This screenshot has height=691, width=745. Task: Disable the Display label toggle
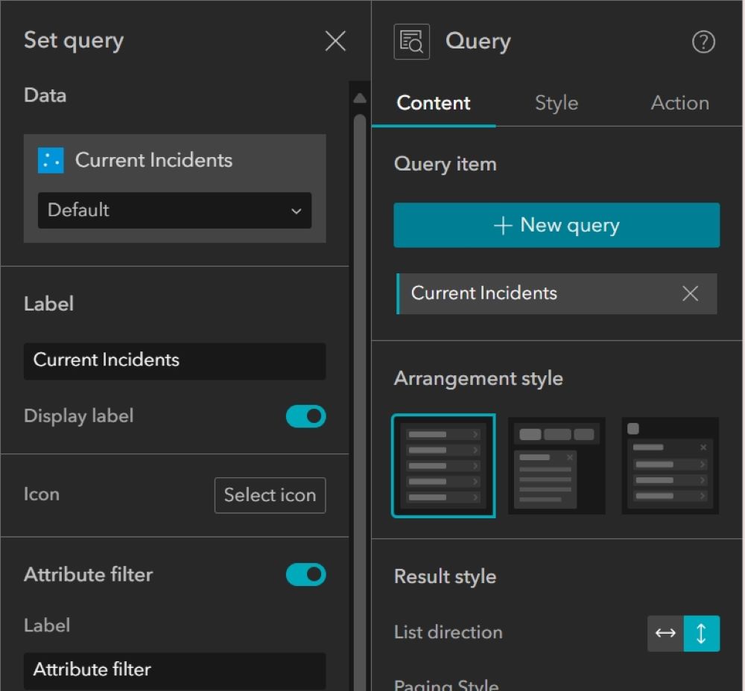[x=305, y=416]
